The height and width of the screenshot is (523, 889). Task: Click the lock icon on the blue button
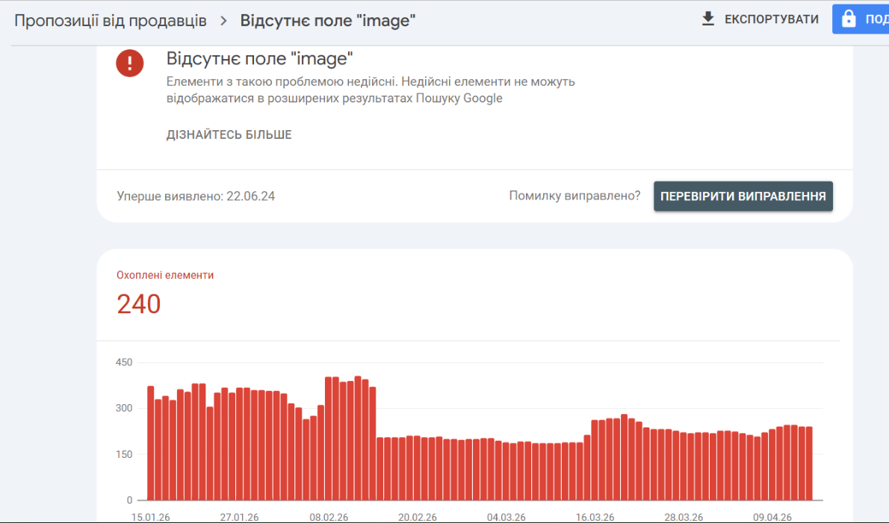click(x=848, y=19)
